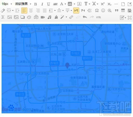Toggle superscript formatting

tap(103, 4)
